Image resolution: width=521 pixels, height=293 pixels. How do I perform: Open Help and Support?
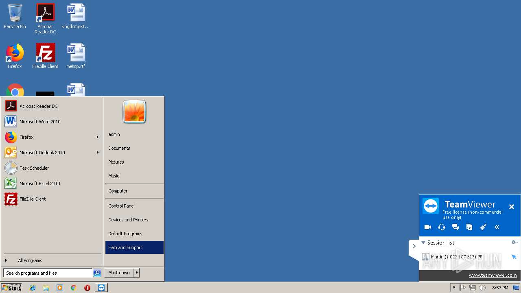[x=134, y=247]
